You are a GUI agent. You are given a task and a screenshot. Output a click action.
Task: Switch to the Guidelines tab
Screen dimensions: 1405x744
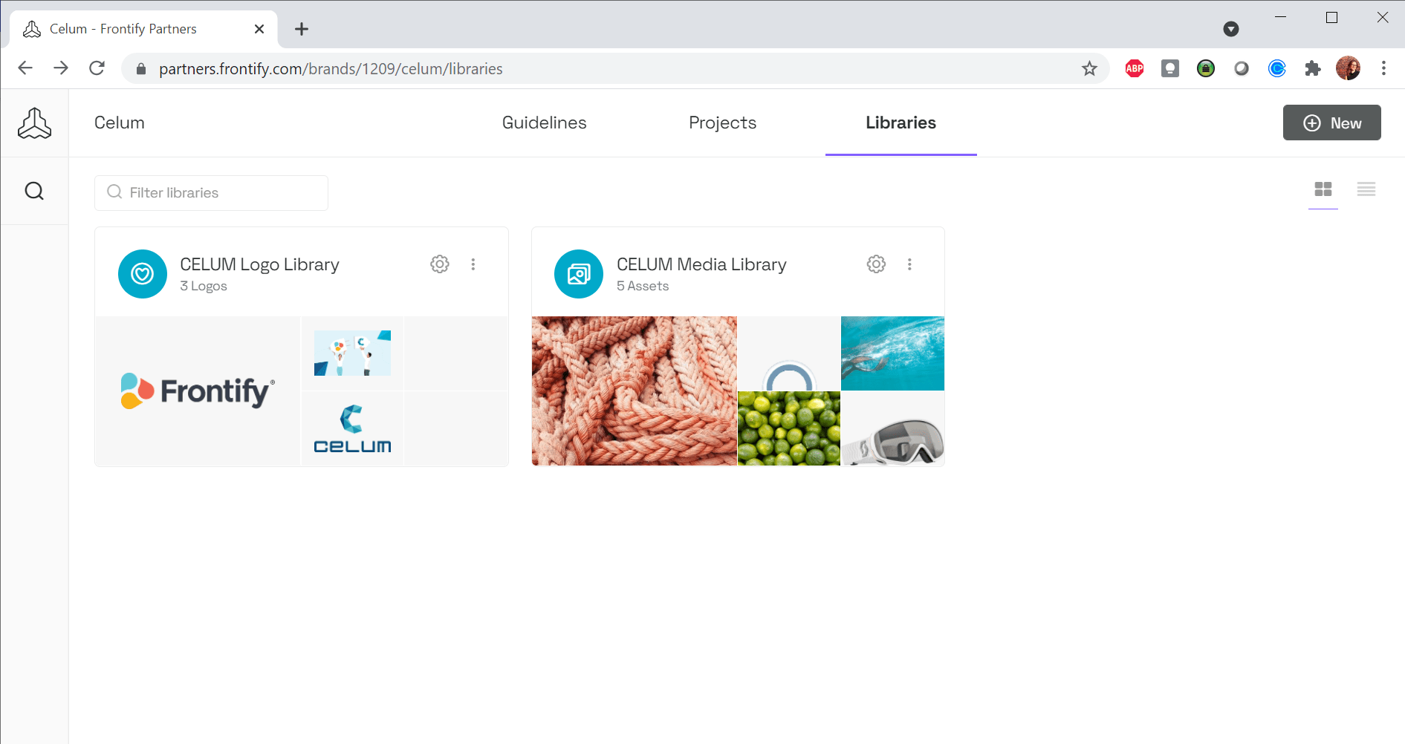(x=544, y=123)
